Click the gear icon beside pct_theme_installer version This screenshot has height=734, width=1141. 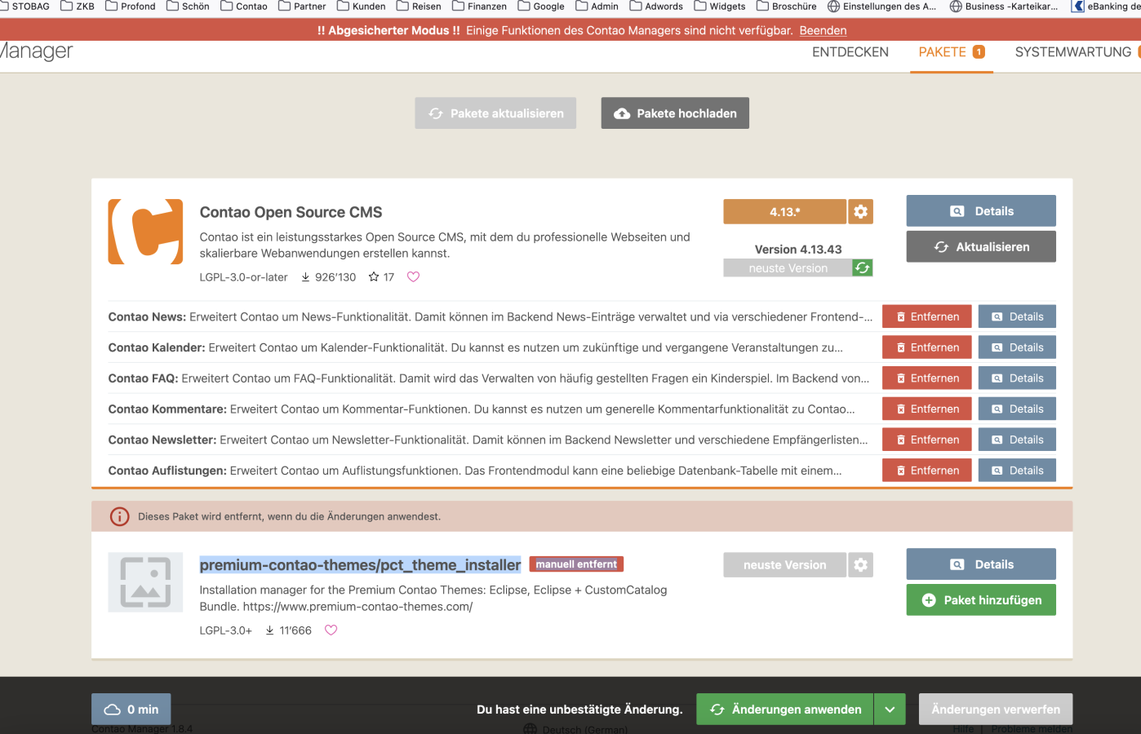pos(860,565)
